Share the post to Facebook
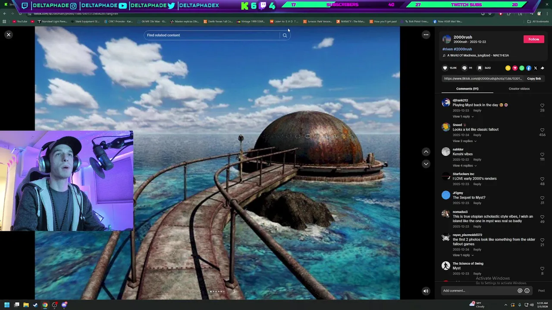552x310 pixels. pyautogui.click(x=529, y=68)
